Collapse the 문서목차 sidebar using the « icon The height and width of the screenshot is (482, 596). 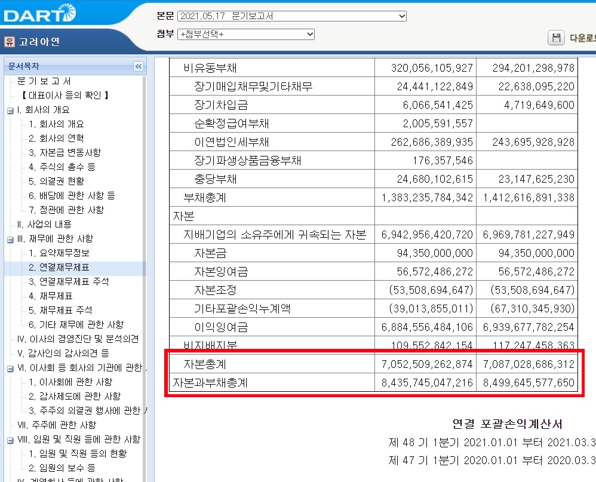[x=138, y=66]
